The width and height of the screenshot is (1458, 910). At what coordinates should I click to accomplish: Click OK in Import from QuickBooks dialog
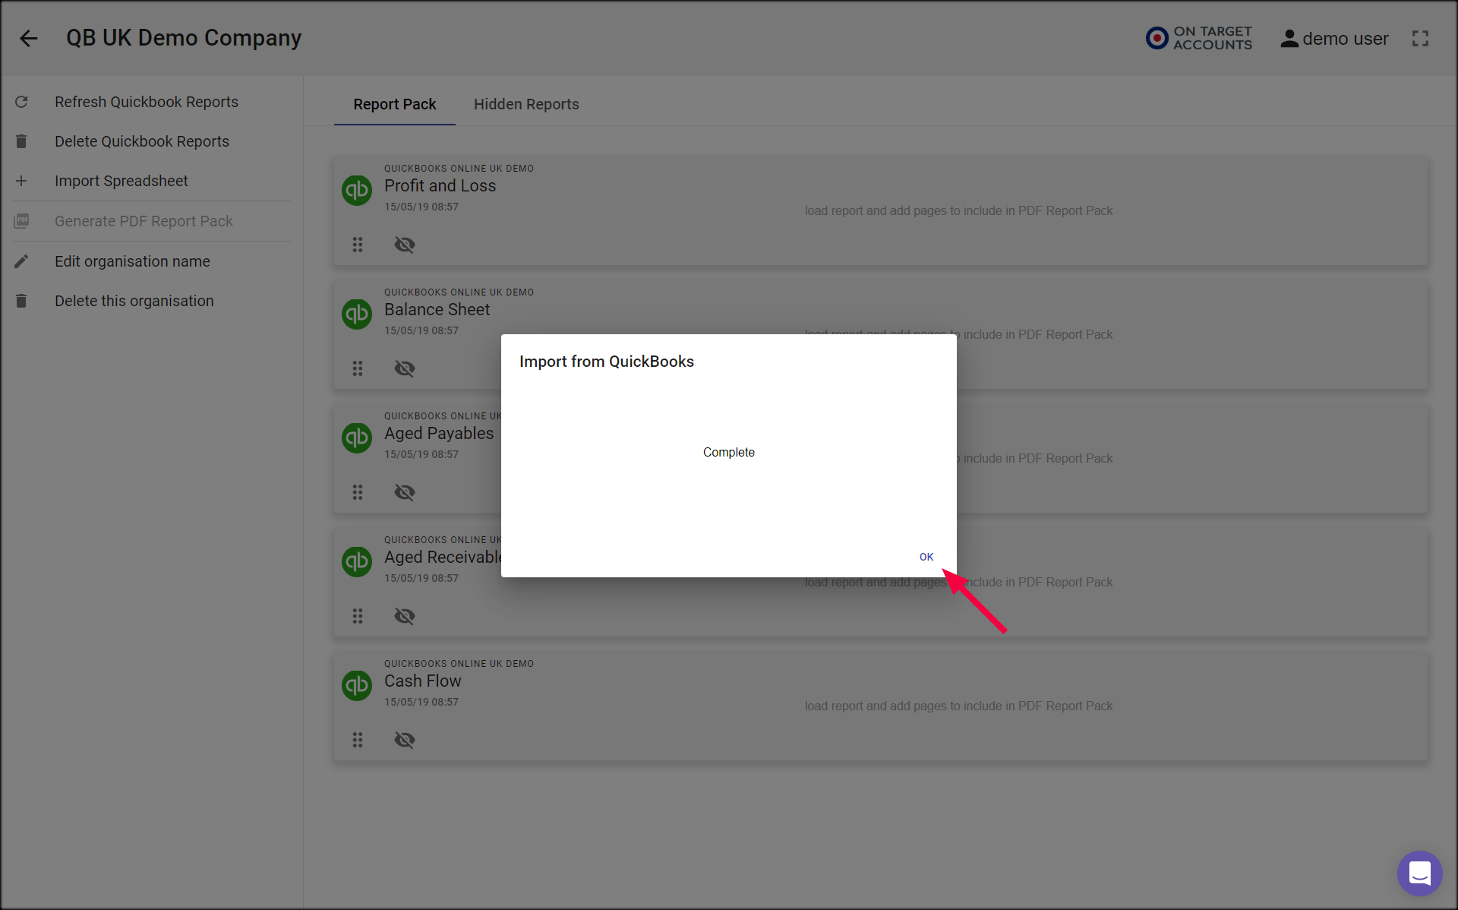[x=926, y=557]
